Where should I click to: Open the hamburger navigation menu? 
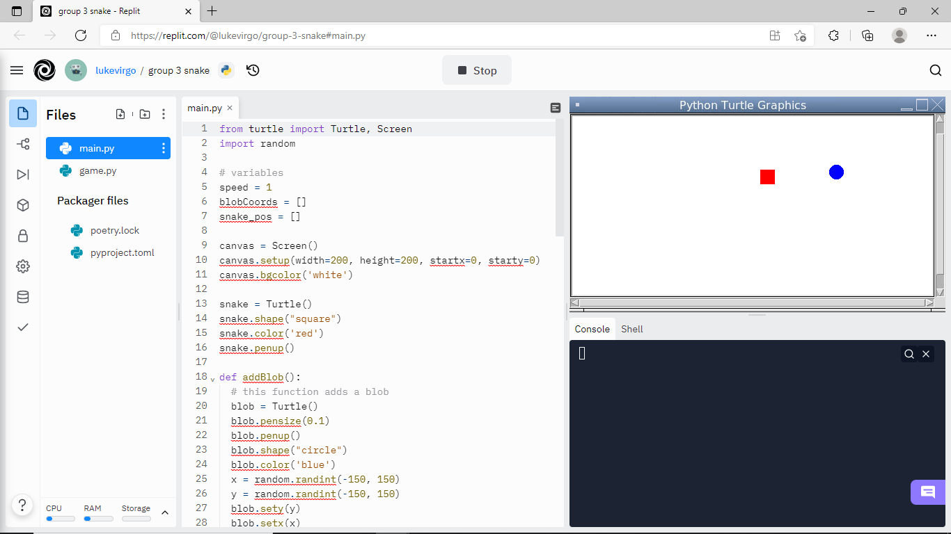coord(17,70)
